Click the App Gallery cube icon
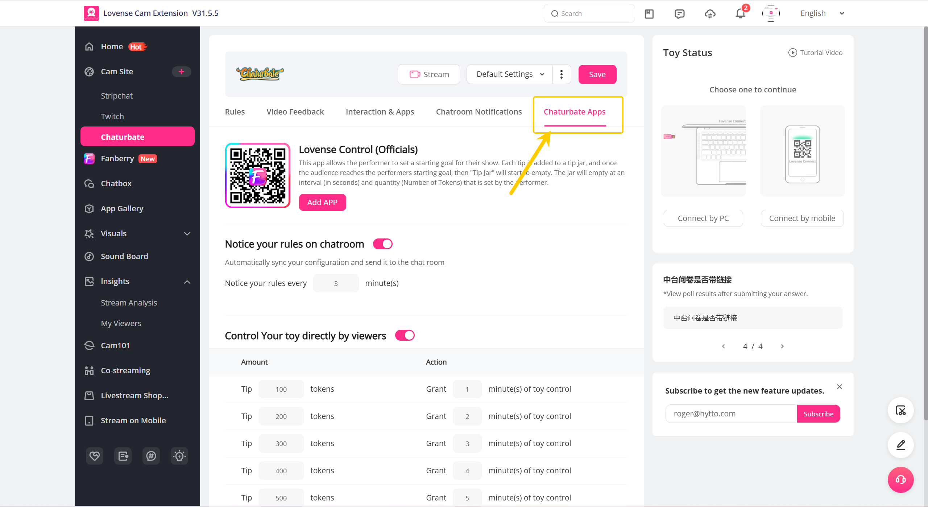The width and height of the screenshot is (928, 507). [89, 209]
